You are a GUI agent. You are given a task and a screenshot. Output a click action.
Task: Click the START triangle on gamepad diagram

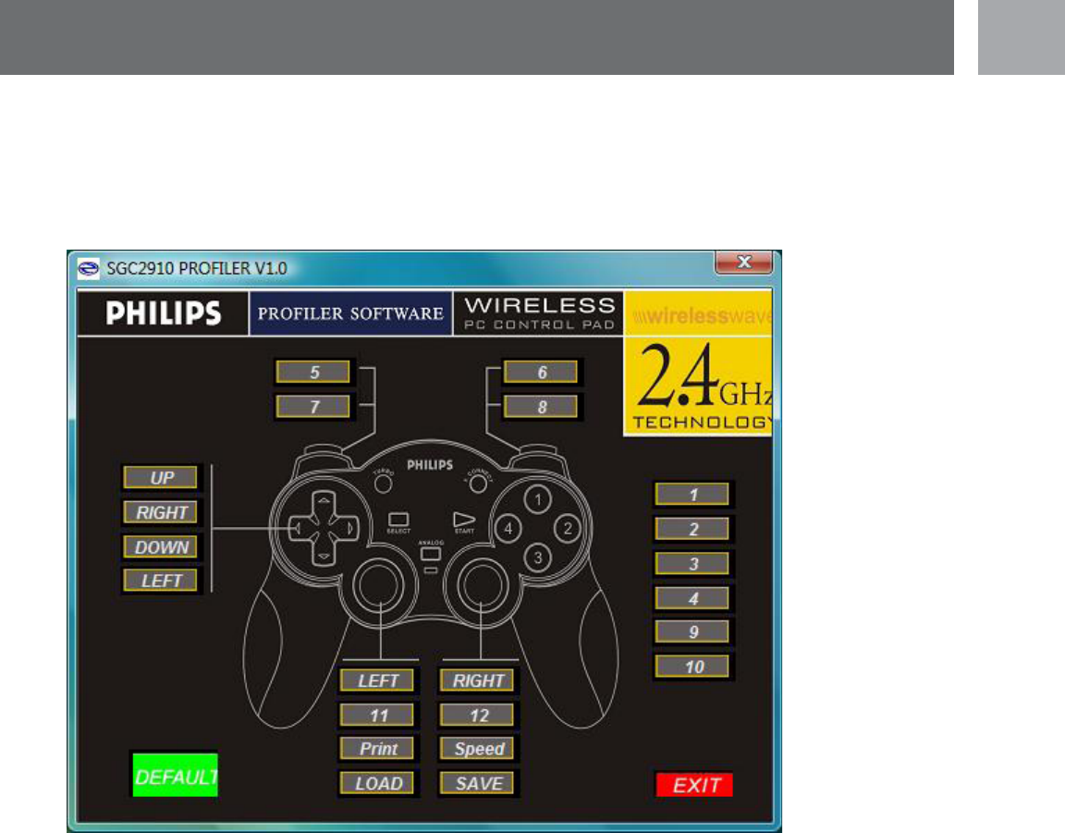pos(464,520)
